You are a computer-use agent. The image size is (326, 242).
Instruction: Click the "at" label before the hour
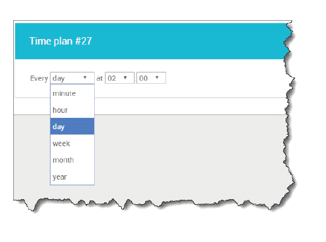click(99, 78)
